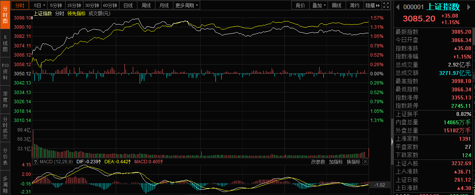475x195 pixels.
Task: Click 外盘总量 value 15182万手
Action: [457, 131]
